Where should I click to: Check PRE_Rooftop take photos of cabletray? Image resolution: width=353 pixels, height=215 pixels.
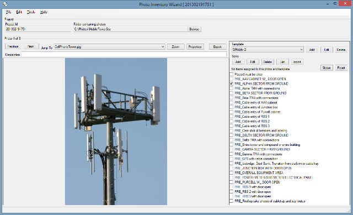(232, 201)
